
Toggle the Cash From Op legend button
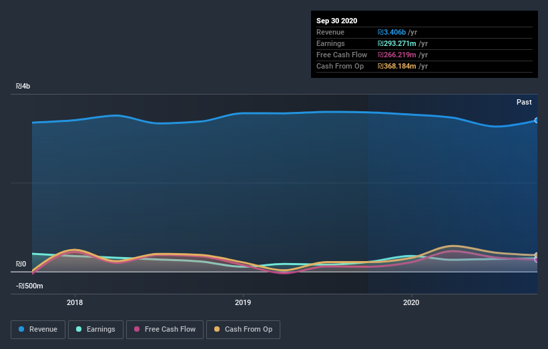tap(243, 330)
